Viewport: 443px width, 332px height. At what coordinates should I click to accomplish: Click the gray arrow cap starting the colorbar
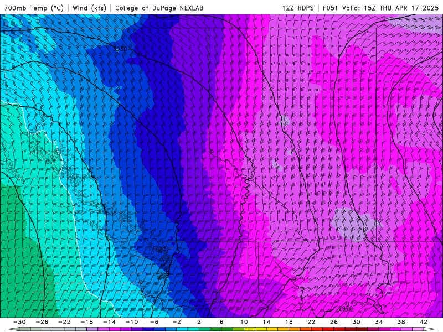coord(13,329)
